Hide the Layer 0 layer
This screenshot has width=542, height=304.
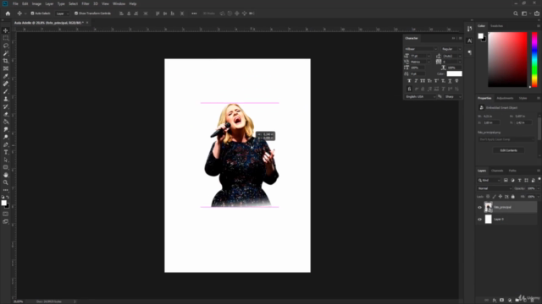pos(479,220)
